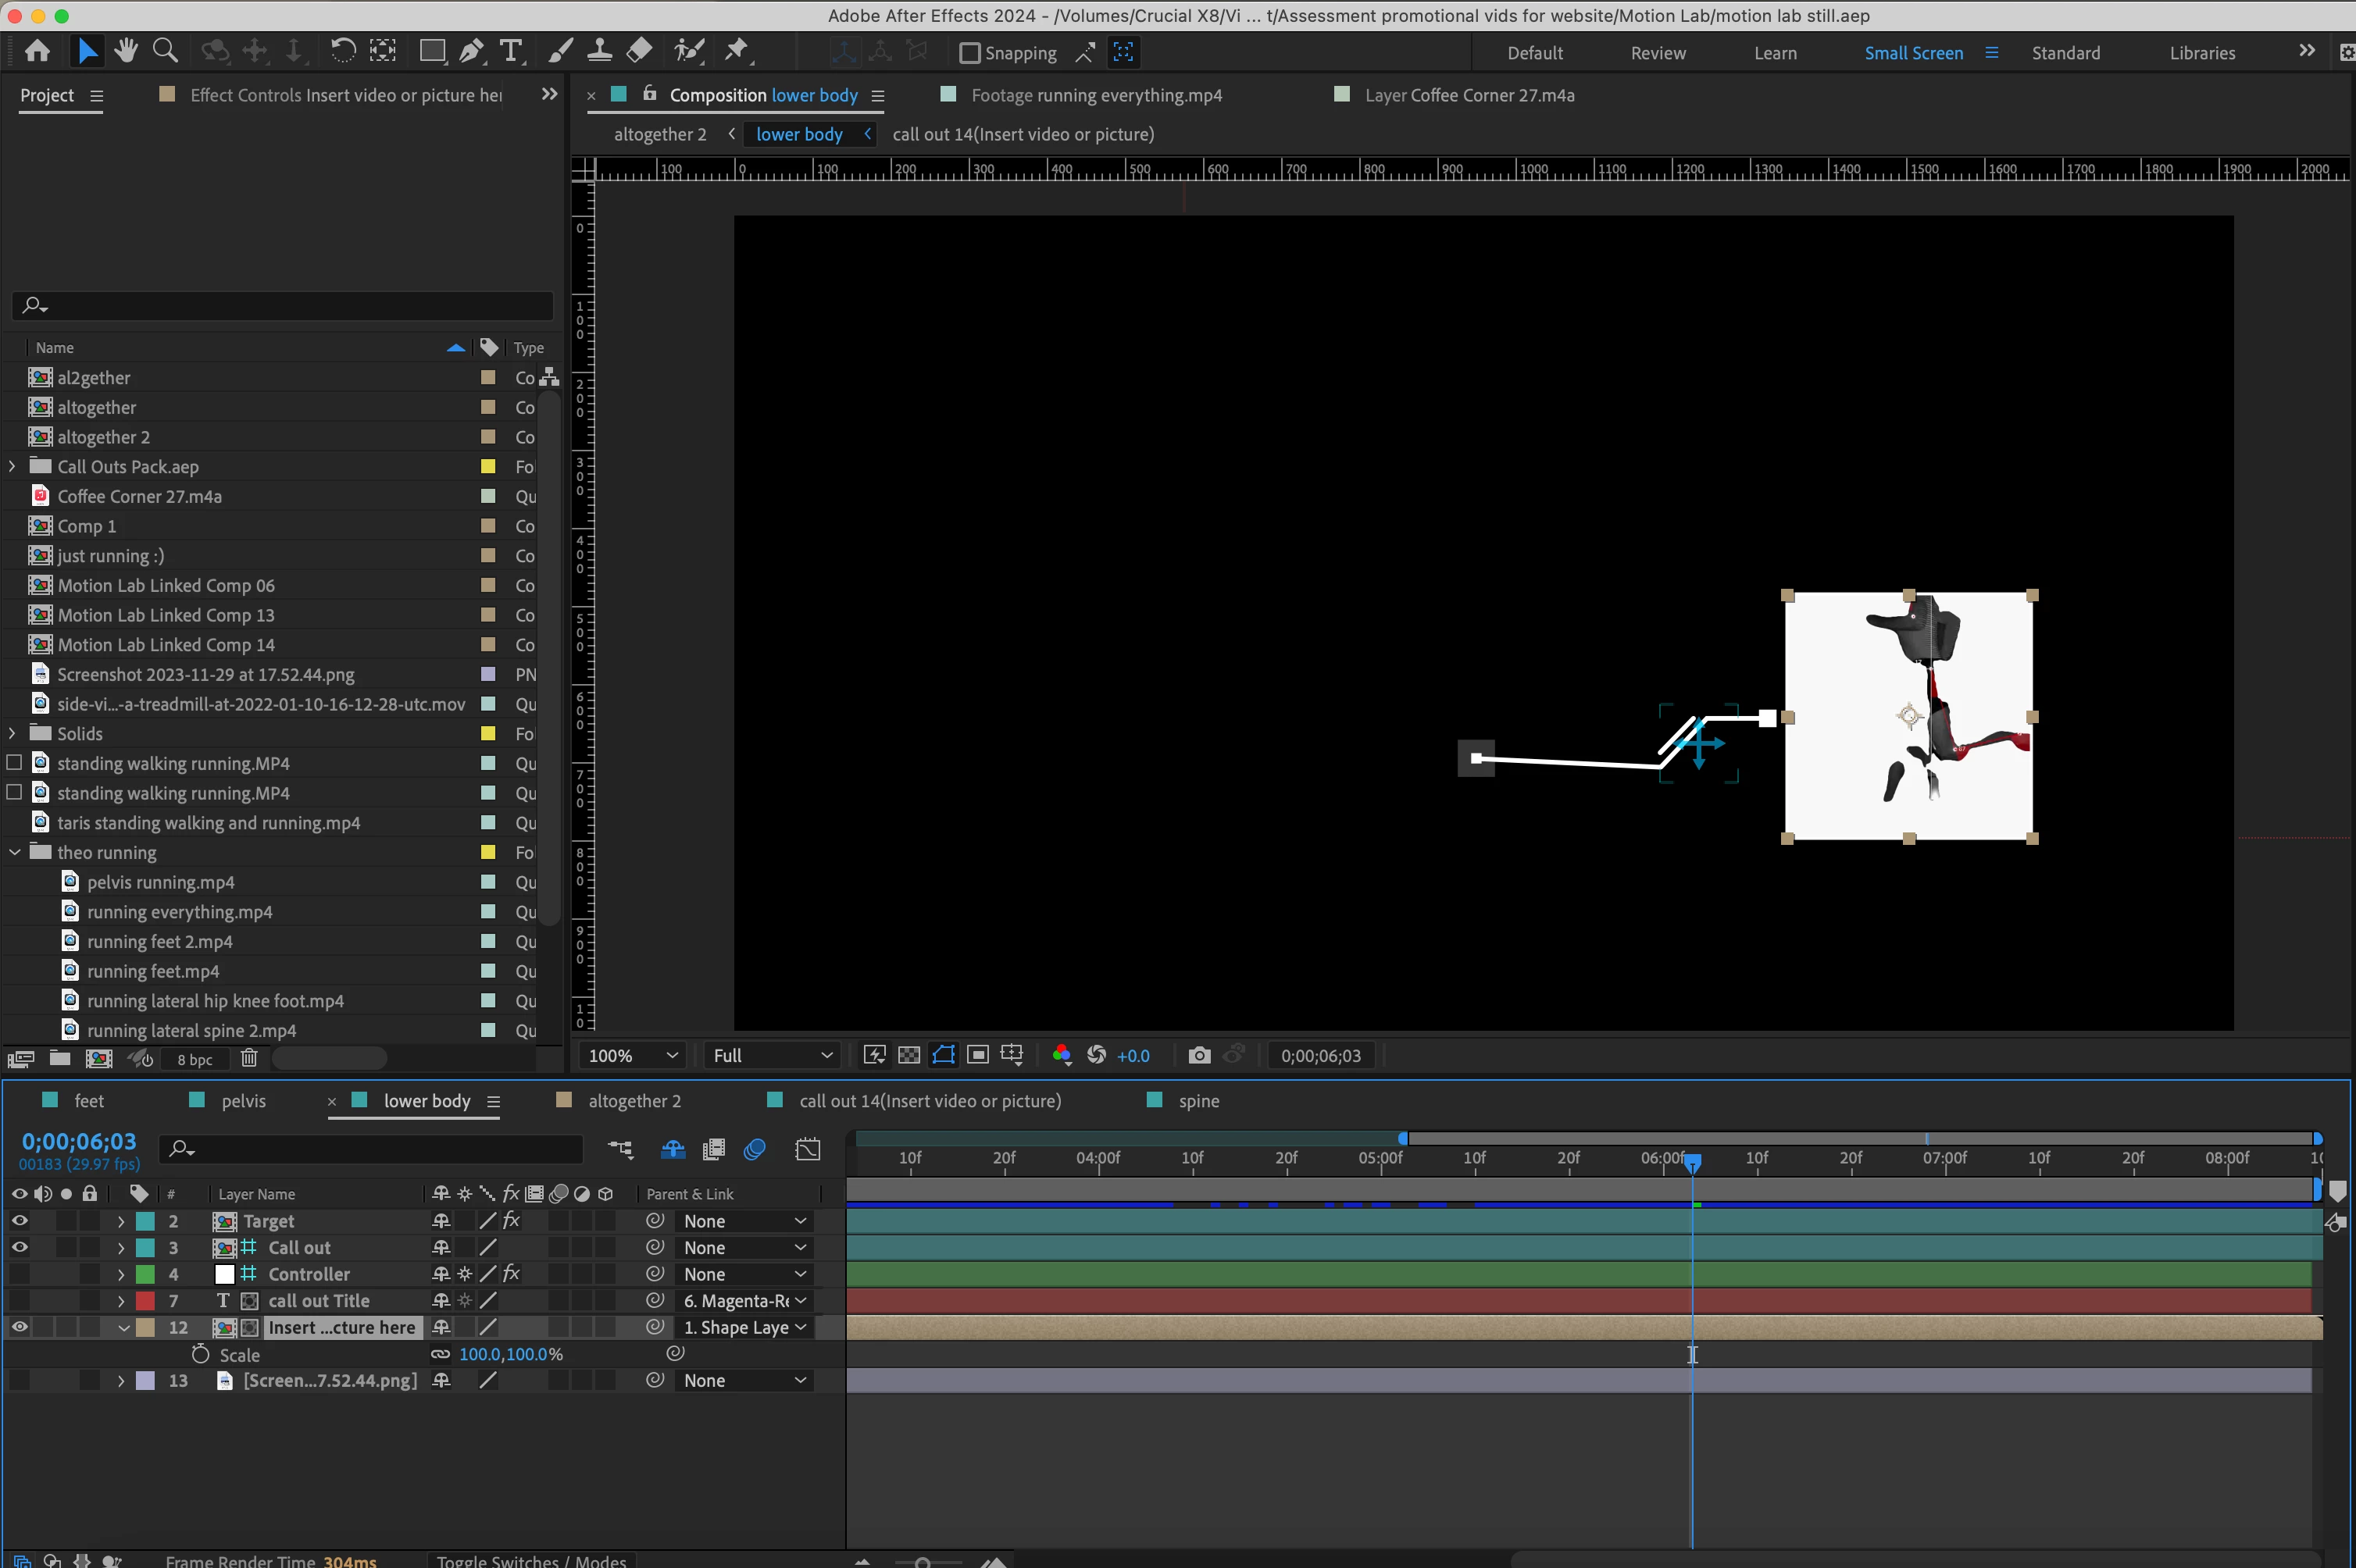Select the Pen tool in toolbar
Viewport: 2356px width, 1568px height.
click(x=471, y=51)
